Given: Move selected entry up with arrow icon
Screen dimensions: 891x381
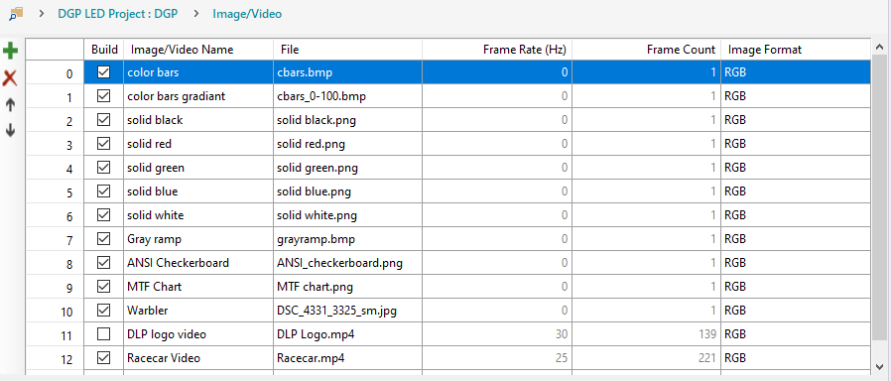Looking at the screenshot, I should click(x=10, y=104).
